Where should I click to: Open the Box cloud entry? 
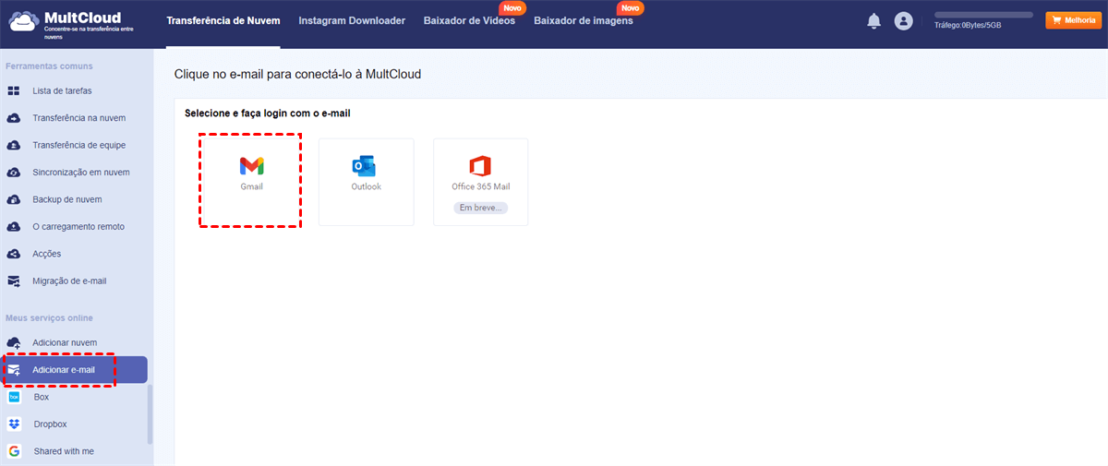coord(42,397)
